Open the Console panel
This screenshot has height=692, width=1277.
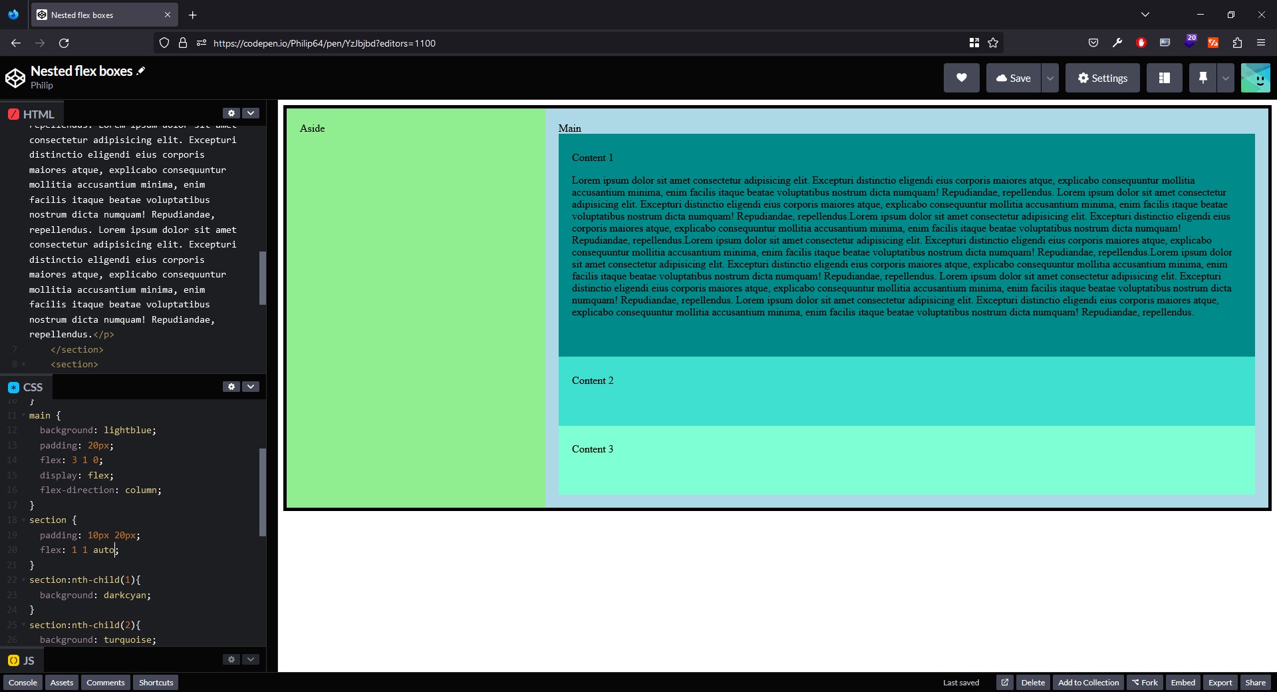pos(23,683)
